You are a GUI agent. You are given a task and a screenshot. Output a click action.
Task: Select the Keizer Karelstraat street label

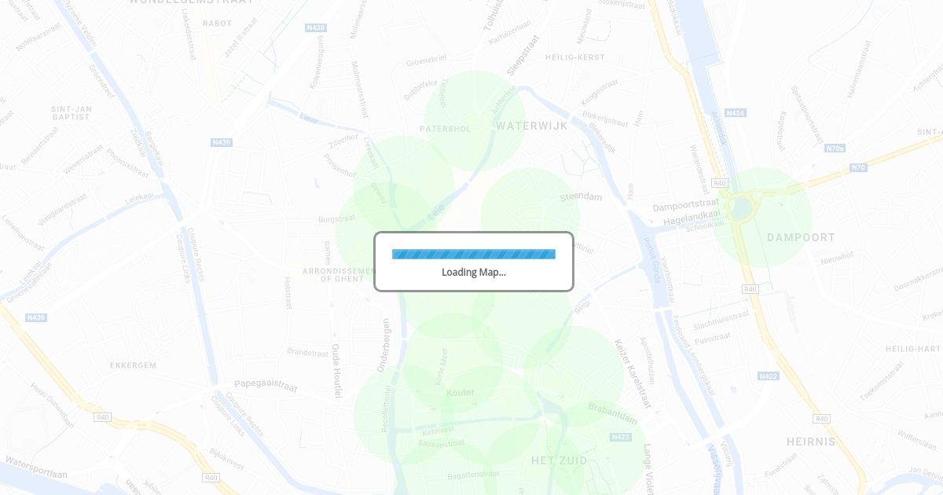633,373
